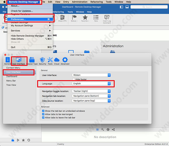This screenshot has height=146, width=169.
Task: Open the Navigation tab location dropdown
Action: pos(91,96)
